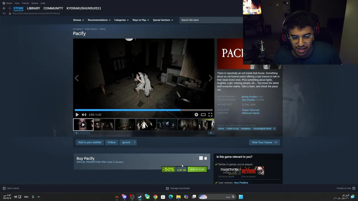This screenshot has width=358, height=201.
Task: Select the first trailer thumbnail
Action: tap(83, 125)
